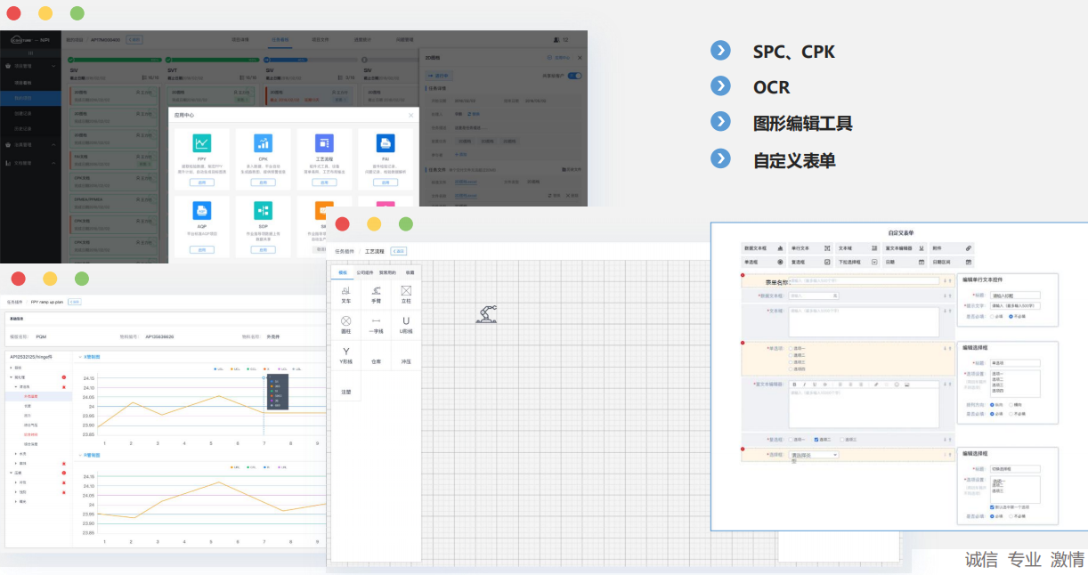Viewport: 1088px width, 575px height.
Task: Open the 收藏 tab in component panel
Action: [410, 272]
